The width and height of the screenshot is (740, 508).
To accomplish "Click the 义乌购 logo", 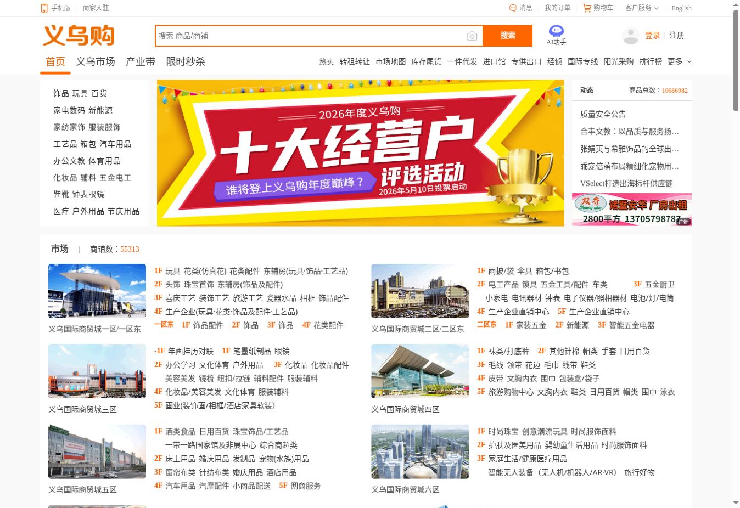I will (x=79, y=36).
